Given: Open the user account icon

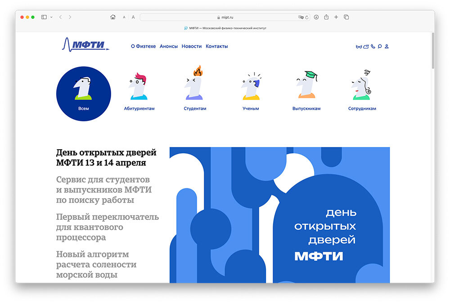Looking at the screenshot, I should [x=387, y=46].
